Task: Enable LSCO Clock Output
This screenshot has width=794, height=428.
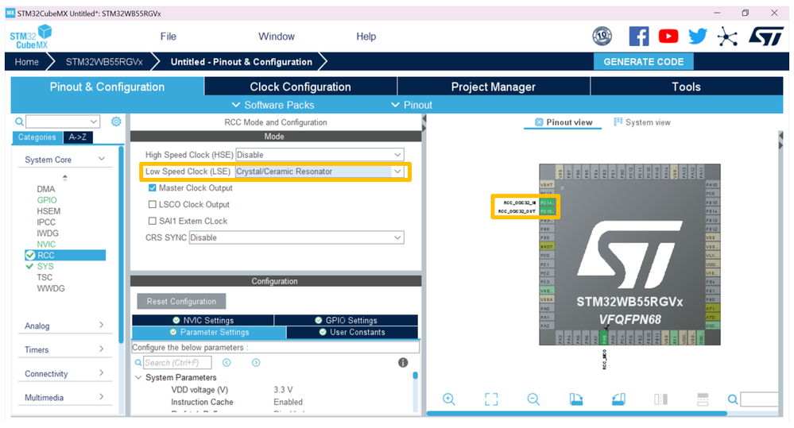Action: coord(152,204)
